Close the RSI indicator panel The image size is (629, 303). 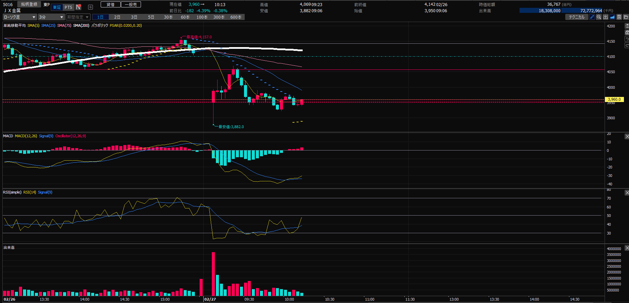(x=627, y=193)
